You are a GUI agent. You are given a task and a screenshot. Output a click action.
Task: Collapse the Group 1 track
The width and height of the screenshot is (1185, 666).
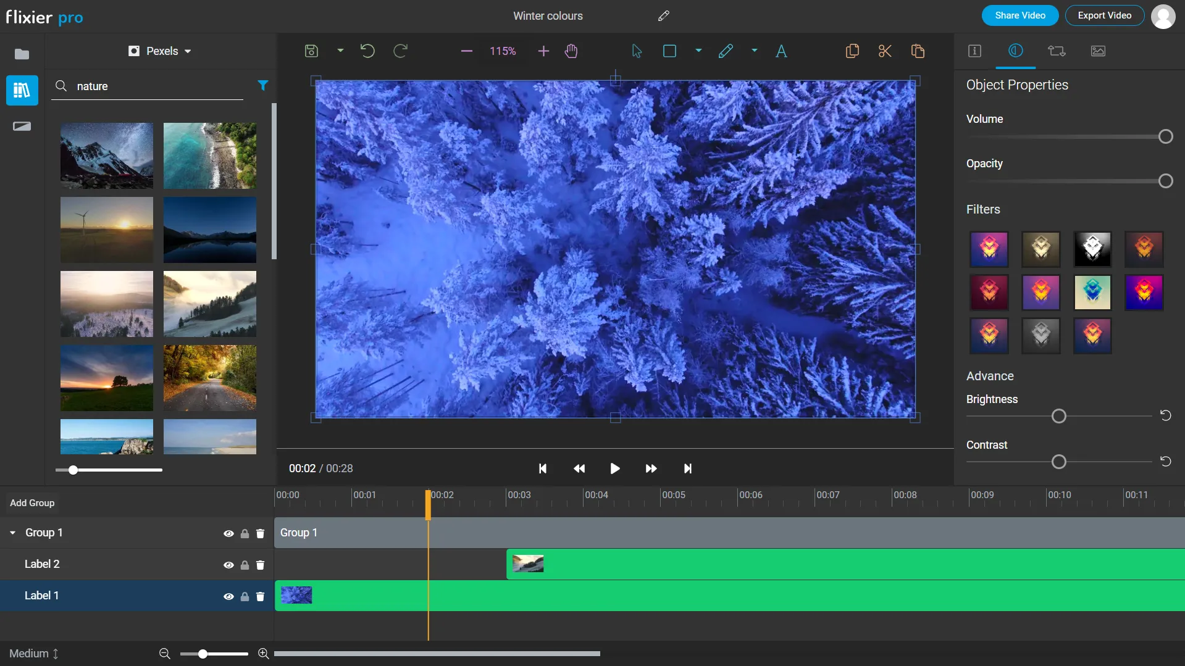point(12,532)
